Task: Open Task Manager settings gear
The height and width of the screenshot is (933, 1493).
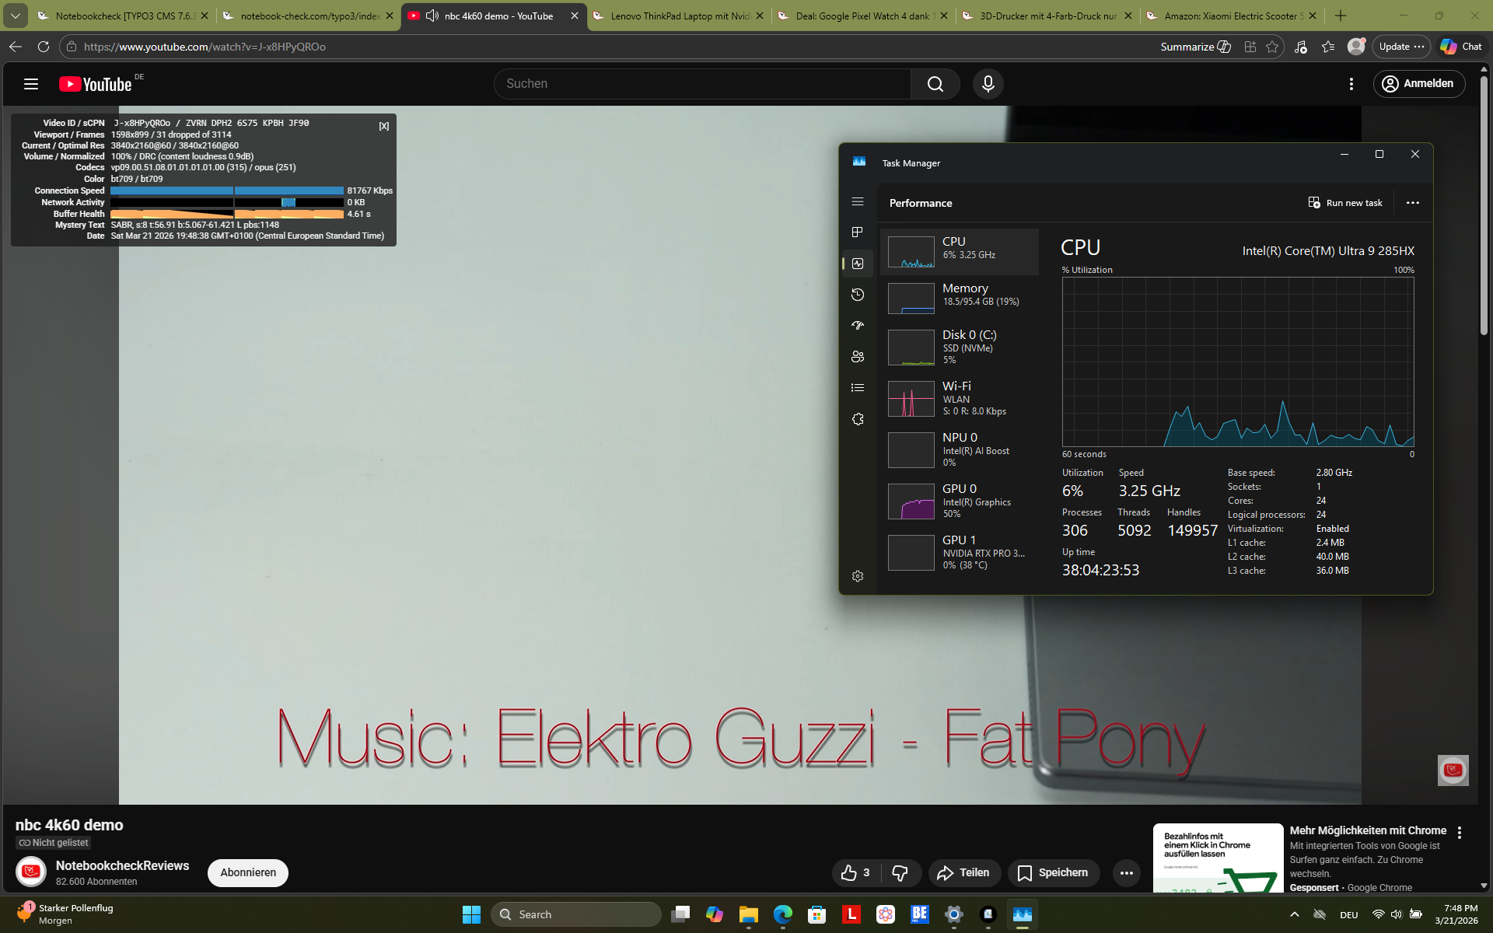Action: tap(858, 576)
